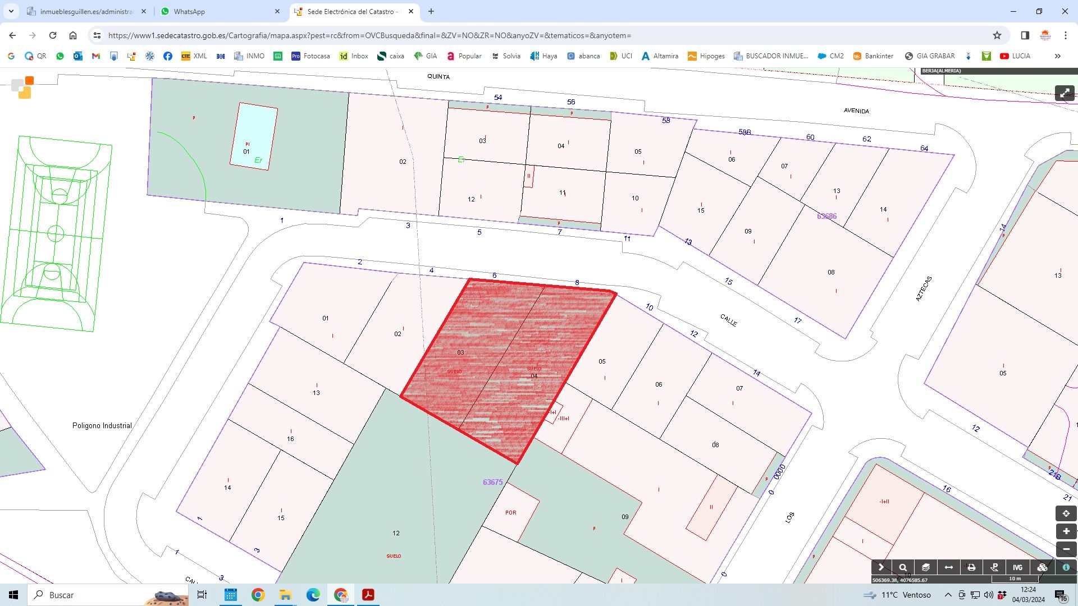
Task: Select the parcel location P tool
Action: (x=994, y=567)
